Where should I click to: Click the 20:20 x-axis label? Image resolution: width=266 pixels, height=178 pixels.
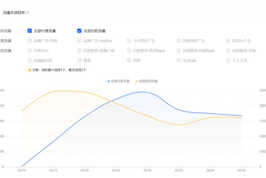(x=85, y=170)
